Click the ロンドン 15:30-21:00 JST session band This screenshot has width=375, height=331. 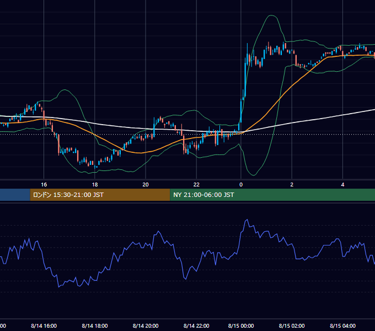[x=100, y=195]
